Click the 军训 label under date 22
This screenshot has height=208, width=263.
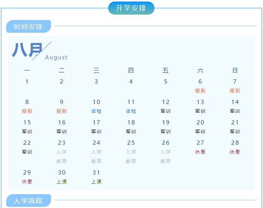(x=27, y=152)
